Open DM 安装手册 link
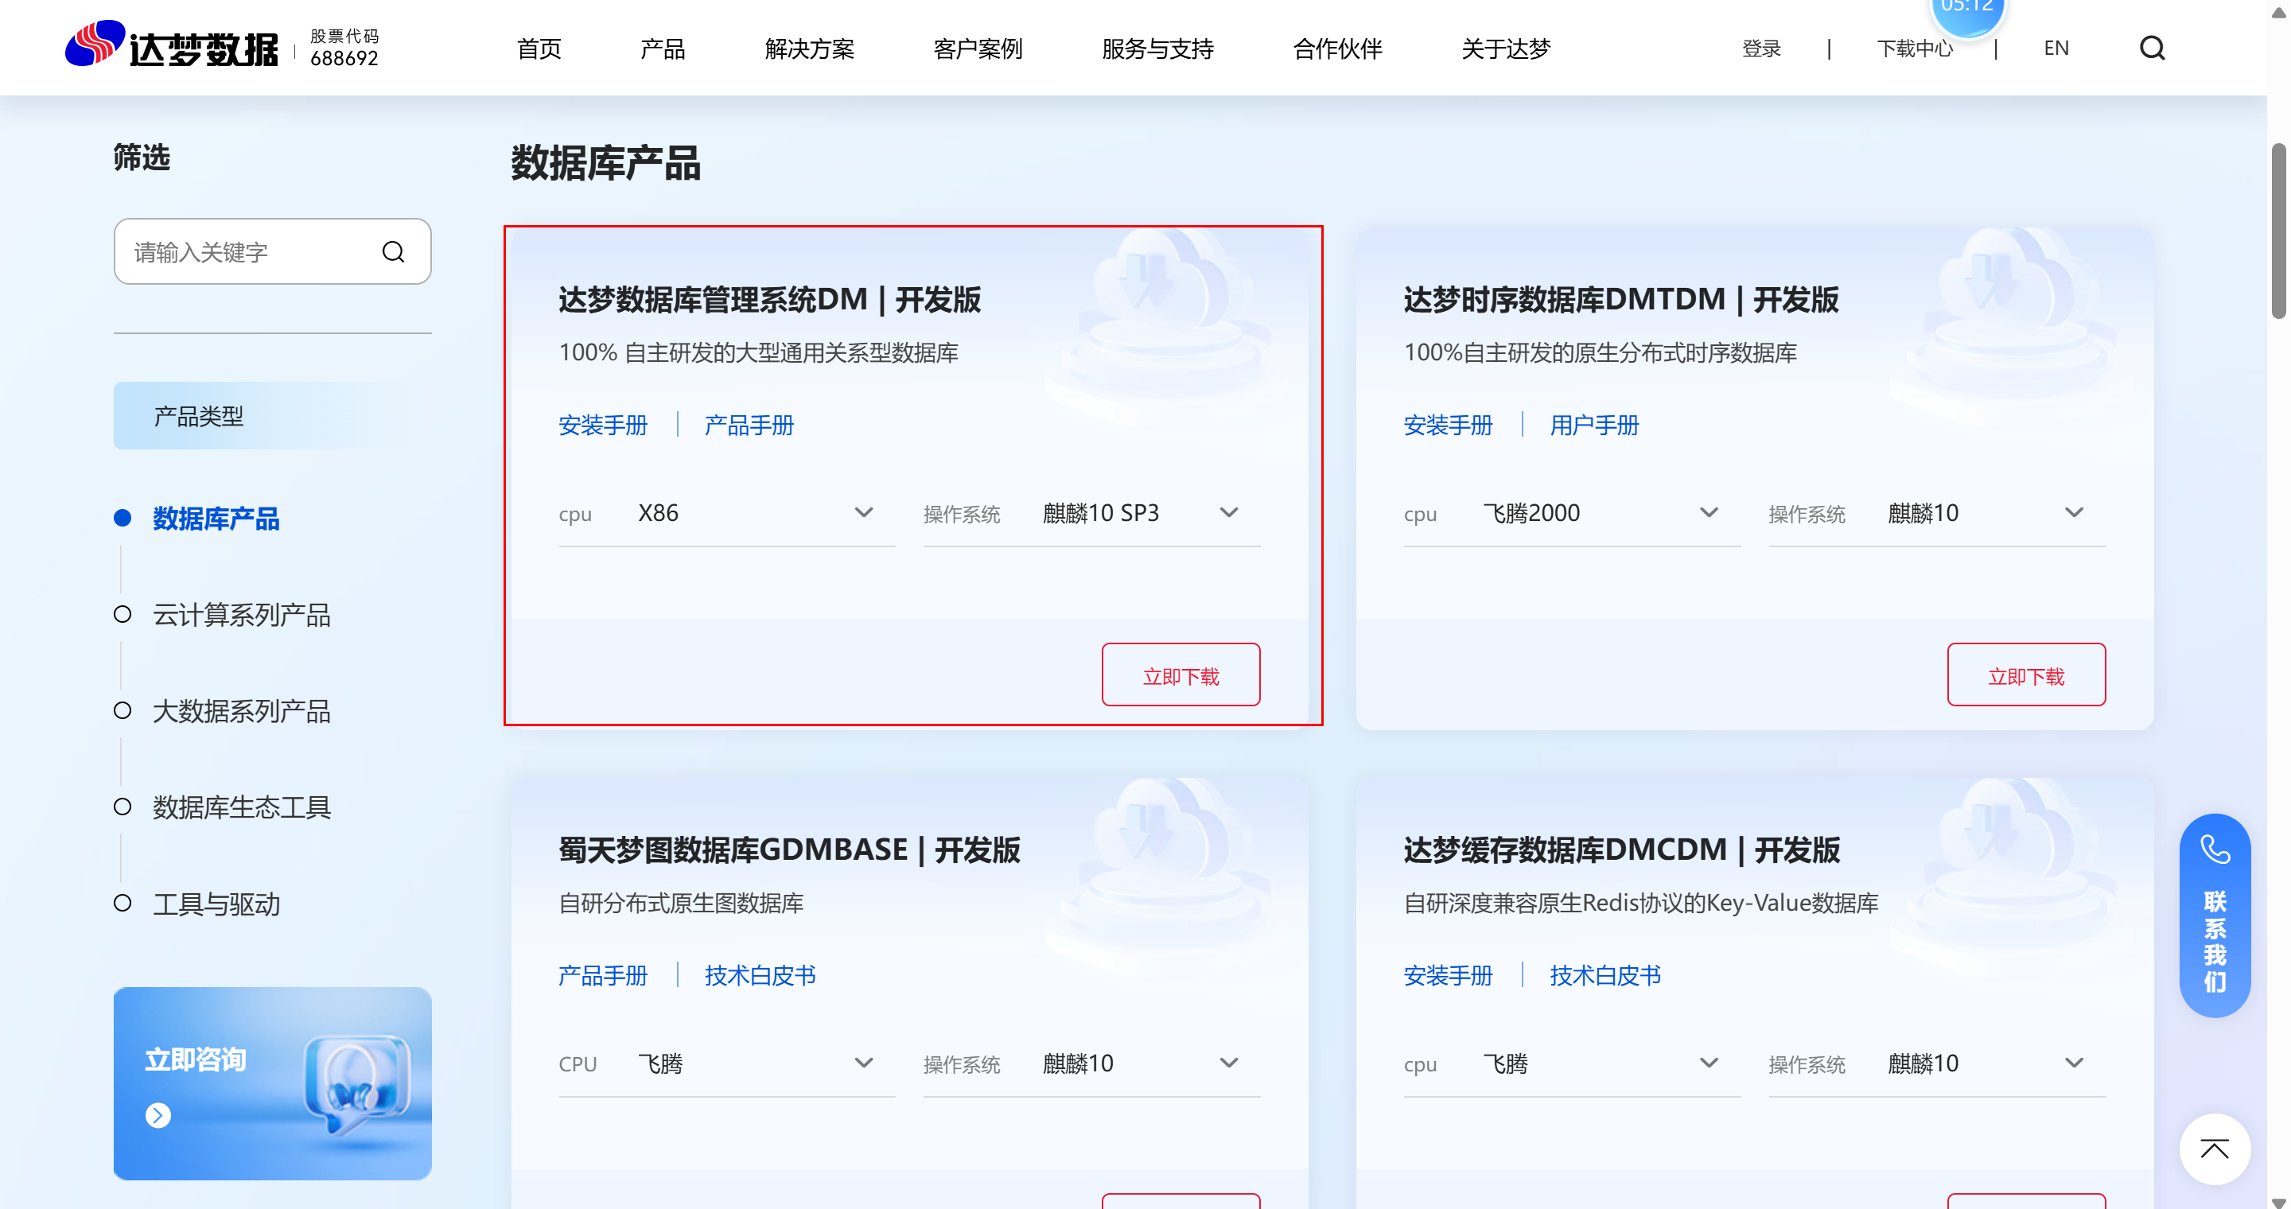Image resolution: width=2291 pixels, height=1209 pixels. (x=603, y=425)
